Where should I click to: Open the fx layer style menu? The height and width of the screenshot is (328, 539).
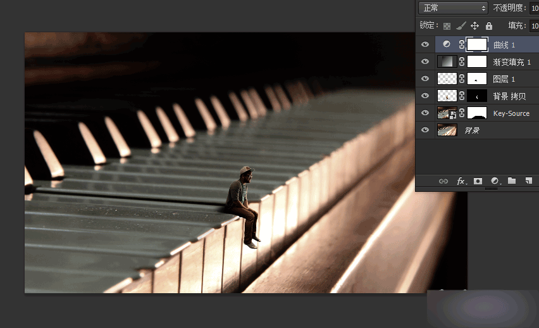click(461, 181)
